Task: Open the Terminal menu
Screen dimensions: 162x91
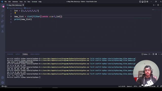Action: (34, 2)
